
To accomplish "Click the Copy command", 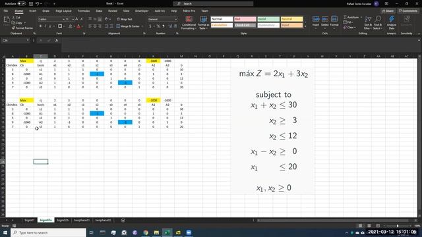I will tap(17, 23).
